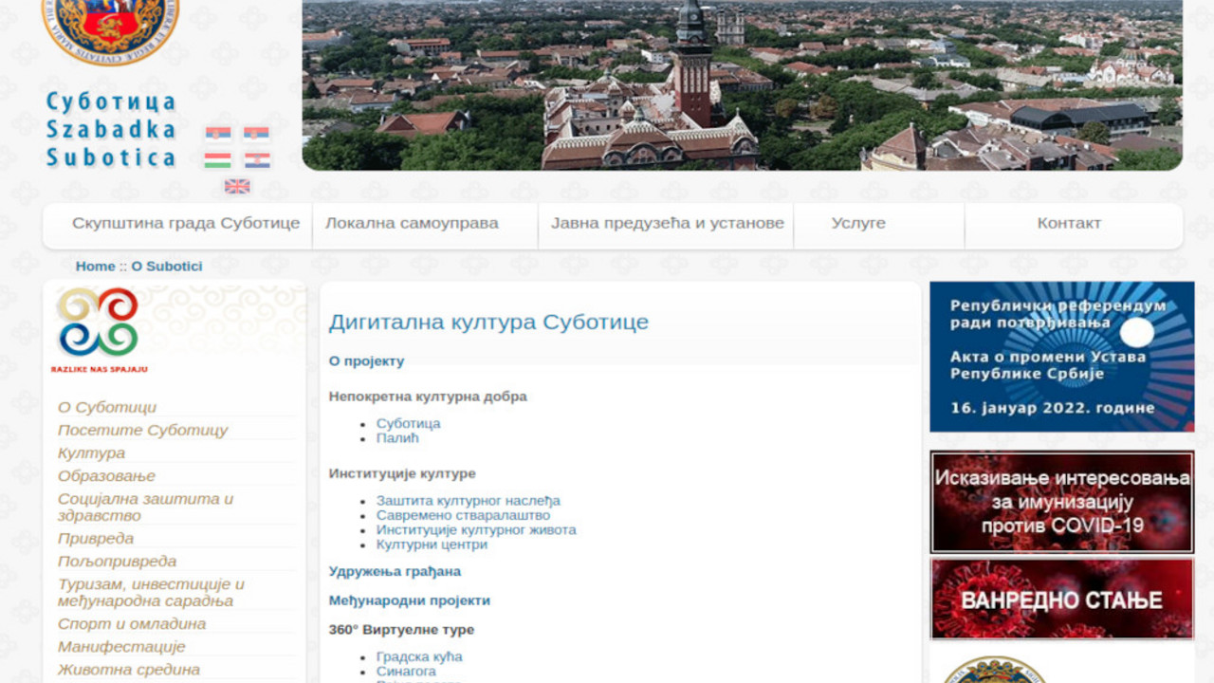Image resolution: width=1214 pixels, height=683 pixels.
Task: Open the Локална самоуправа menu
Action: click(412, 223)
